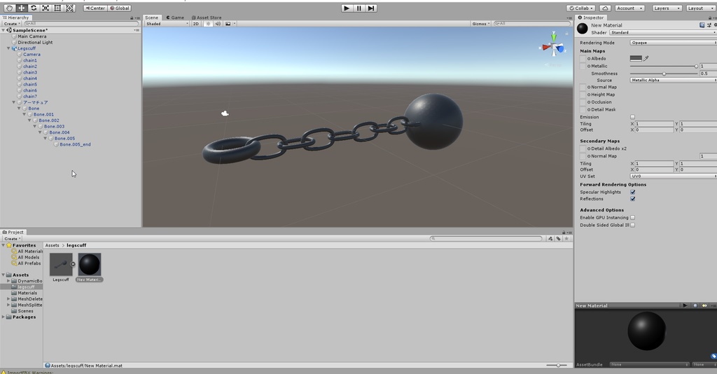Adjust the Smoothness slider

click(664, 74)
